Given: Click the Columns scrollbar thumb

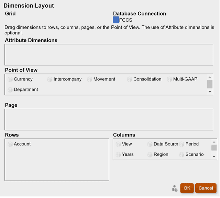Looking at the screenshot, I should (214, 147).
